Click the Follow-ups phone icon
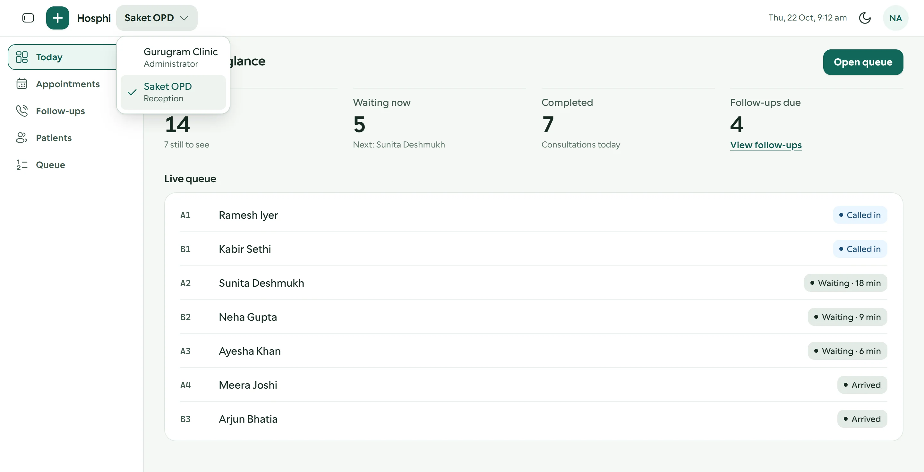Screen dimensions: 924x472 pyautogui.click(x=21, y=111)
